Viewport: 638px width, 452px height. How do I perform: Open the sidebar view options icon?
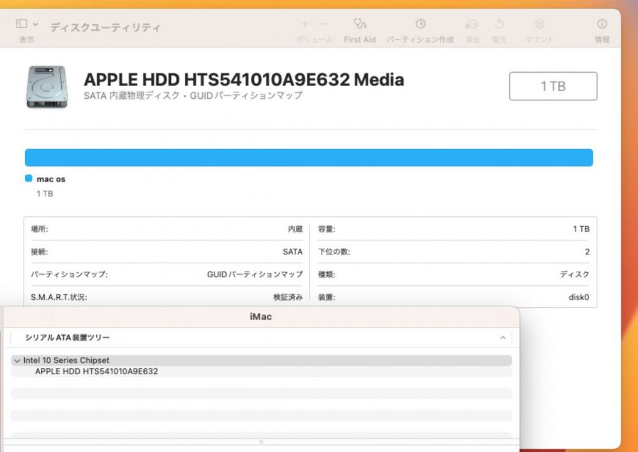[x=22, y=24]
